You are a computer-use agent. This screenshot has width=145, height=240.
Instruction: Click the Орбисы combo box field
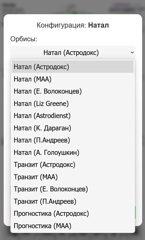[x=73, y=52]
